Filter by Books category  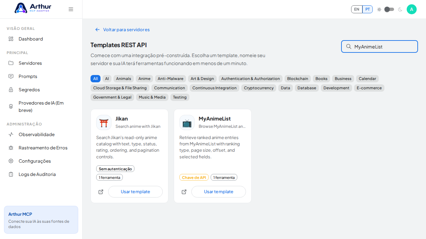coord(321,79)
